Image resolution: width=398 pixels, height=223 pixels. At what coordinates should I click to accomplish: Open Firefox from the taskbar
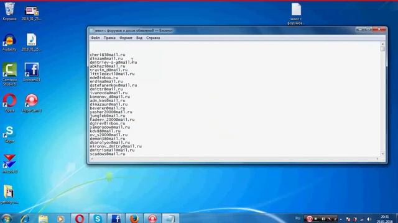tap(134, 219)
